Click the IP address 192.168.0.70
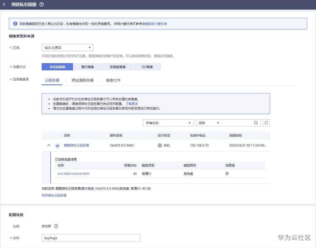Image resolution: width=316 pixels, height=248 pixels. (x=199, y=145)
